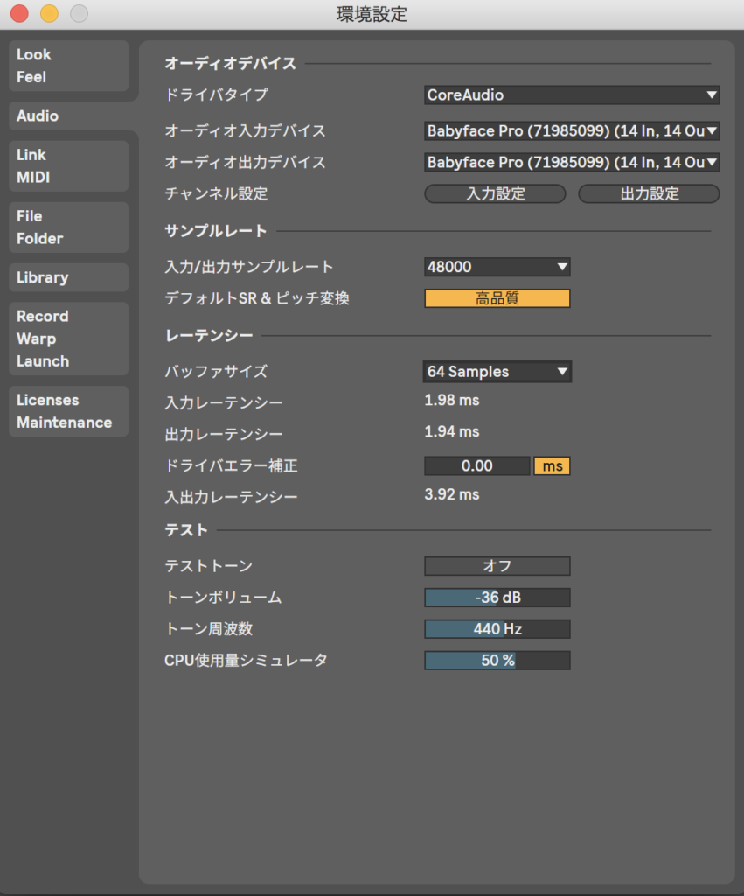This screenshot has width=744, height=896.
Task: Select the Audio tab
Action: coord(68,115)
